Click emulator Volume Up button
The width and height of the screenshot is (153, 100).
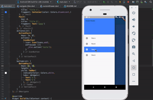click(134, 20)
